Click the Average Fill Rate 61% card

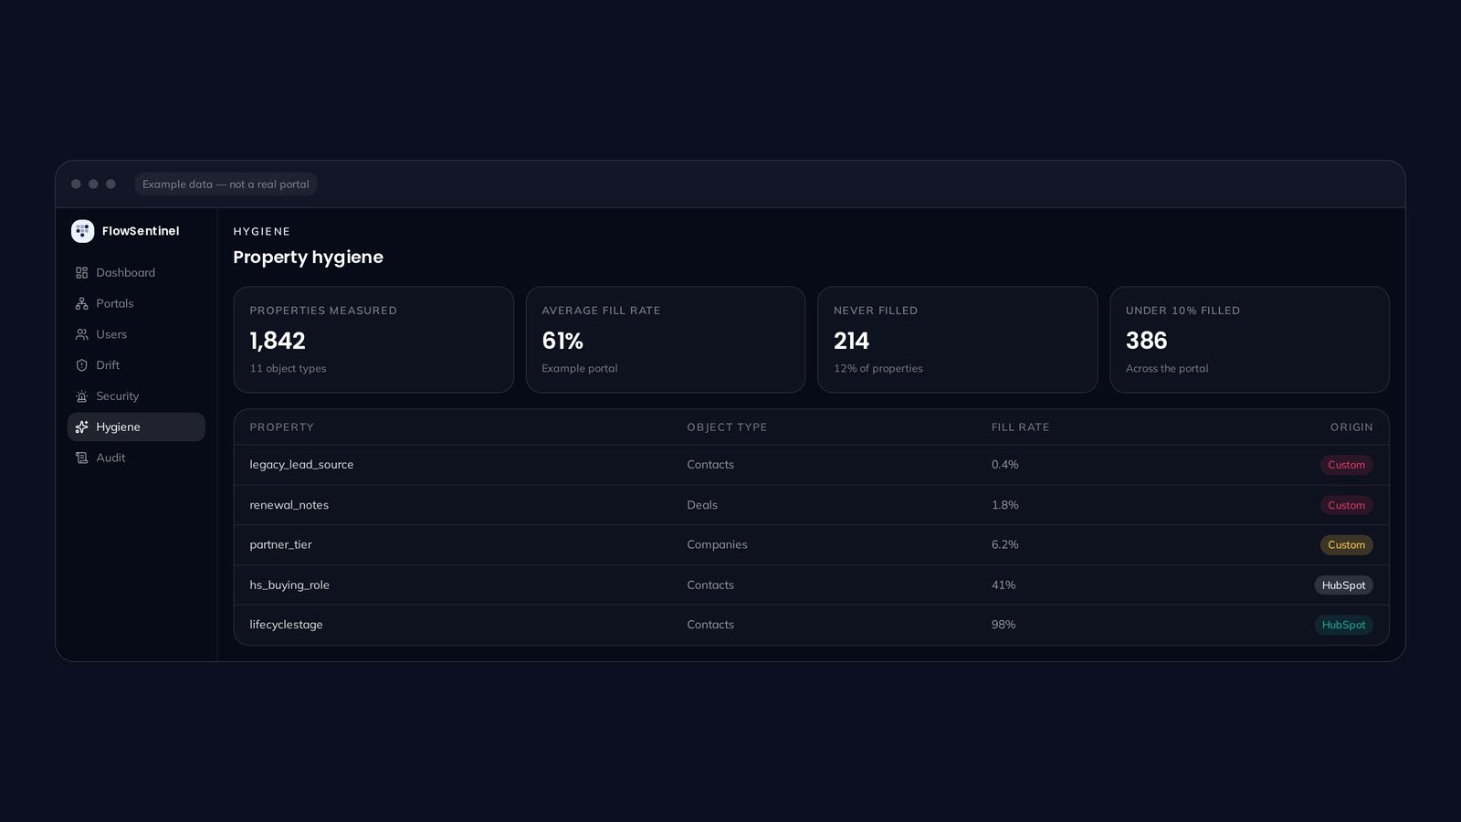pyautogui.click(x=666, y=340)
